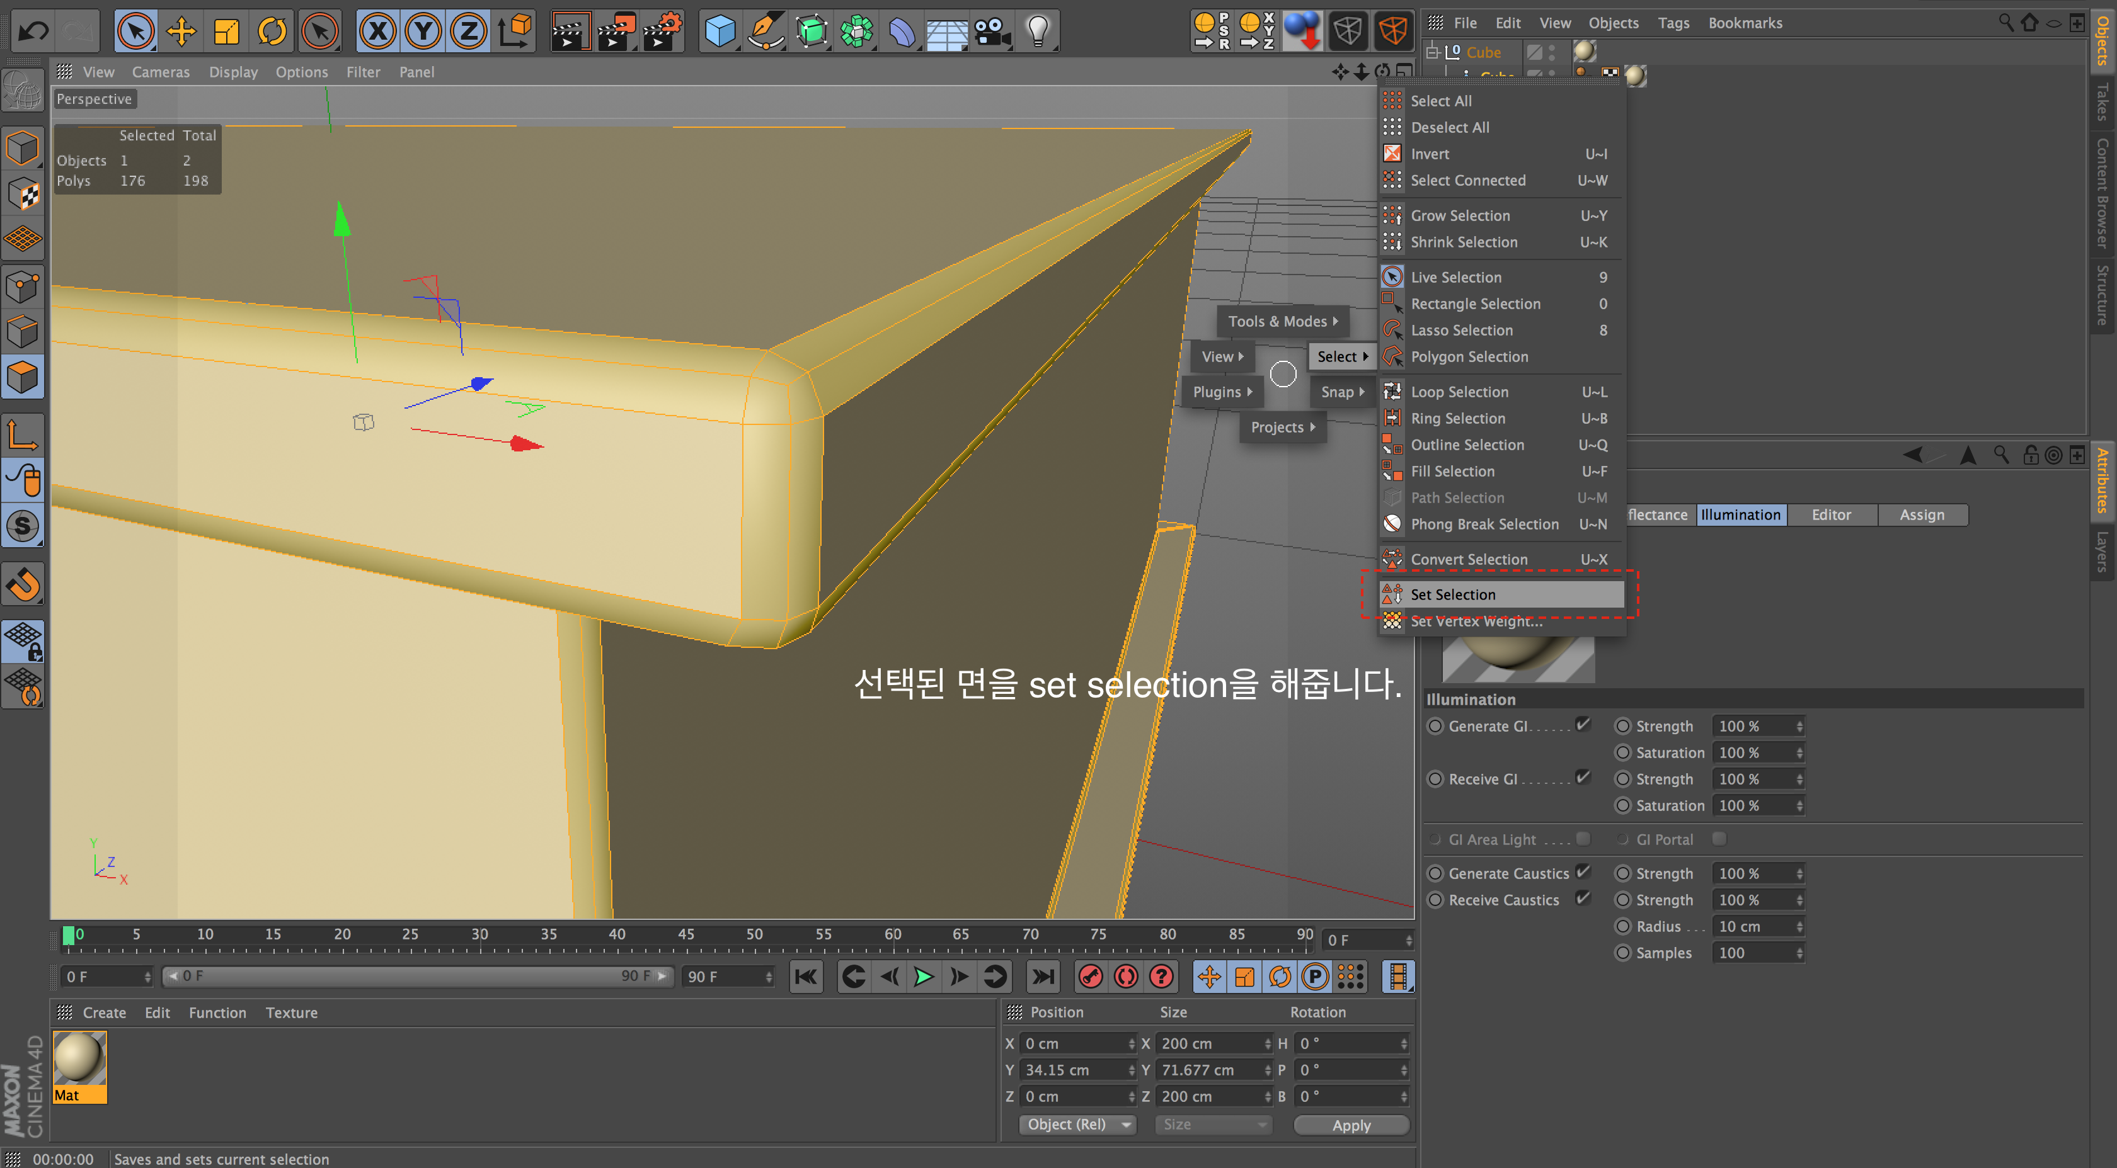Click the preview range slider bar
Viewport: 2117px width, 1168px height.
point(418,976)
